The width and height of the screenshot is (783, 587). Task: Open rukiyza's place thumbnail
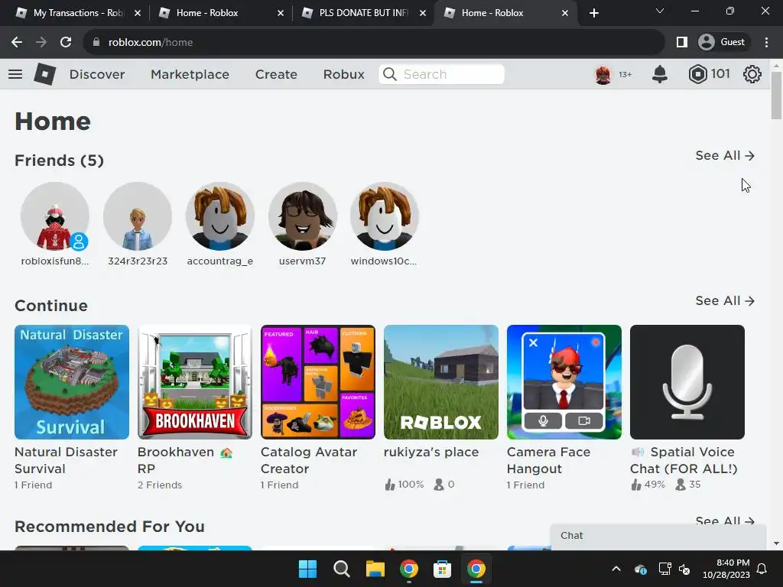click(x=441, y=382)
